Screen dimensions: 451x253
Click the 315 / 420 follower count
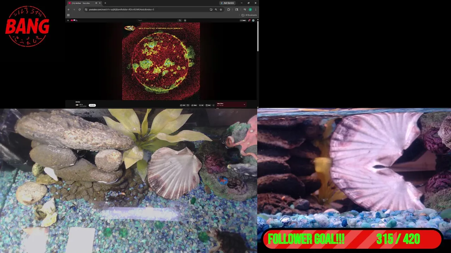pos(398,239)
